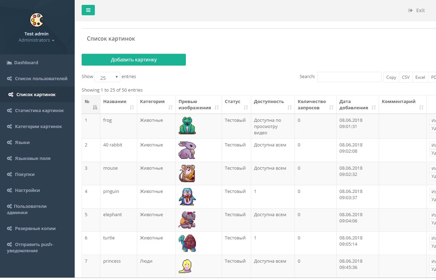The image size is (436, 280).
Task: Click the frog preview image
Action: 187,125
